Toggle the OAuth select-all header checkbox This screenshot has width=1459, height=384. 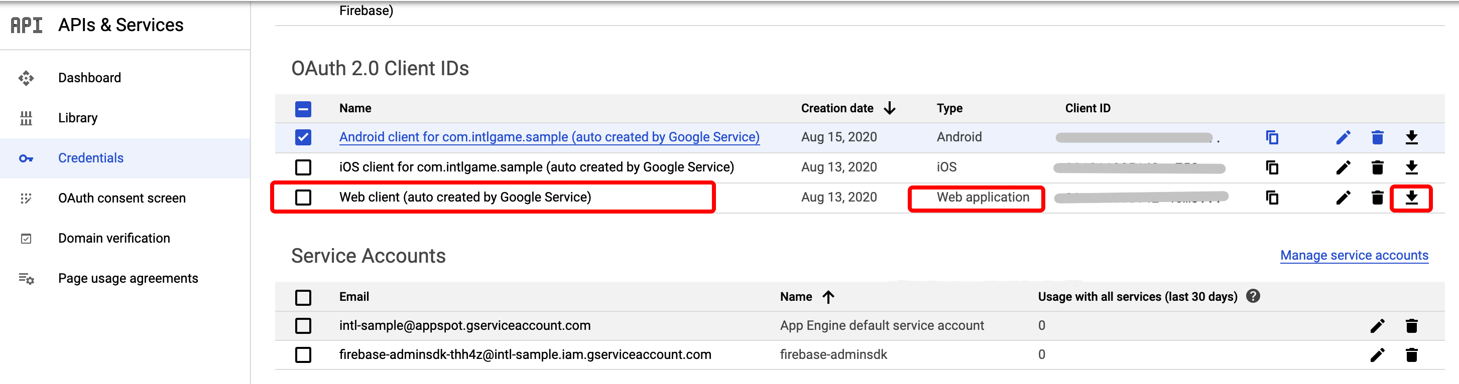[303, 109]
